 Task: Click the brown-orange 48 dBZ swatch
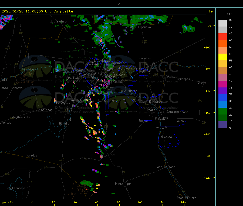[x=222, y=71]
